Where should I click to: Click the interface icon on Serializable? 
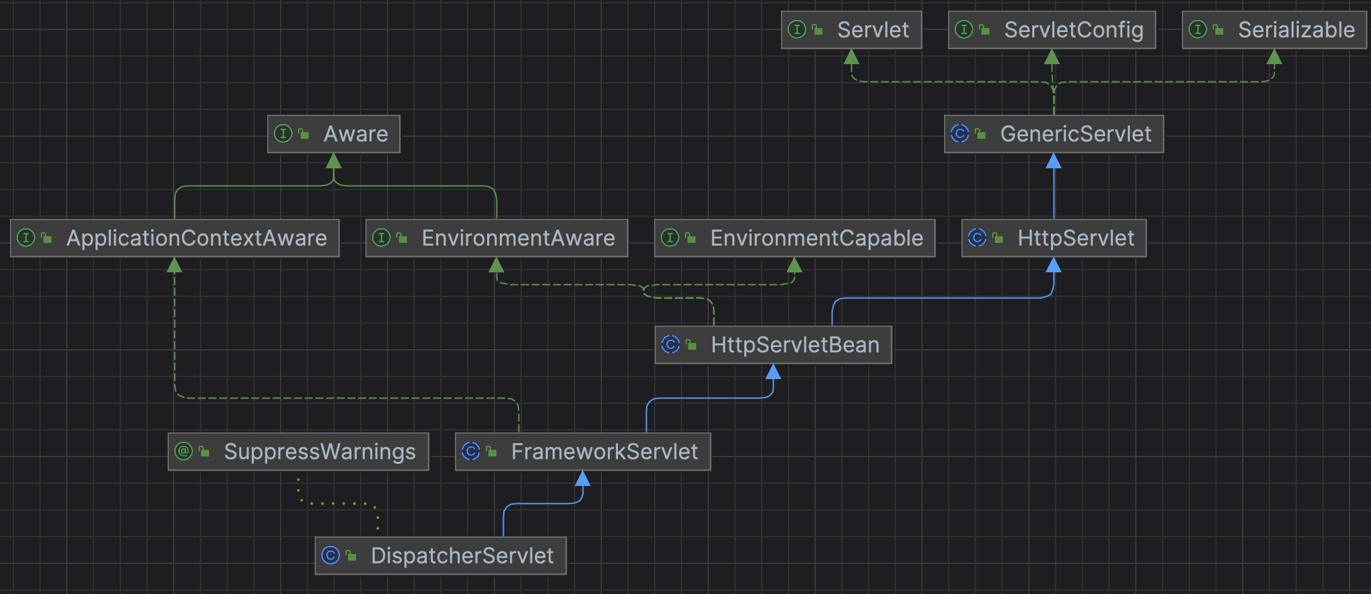click(1198, 29)
